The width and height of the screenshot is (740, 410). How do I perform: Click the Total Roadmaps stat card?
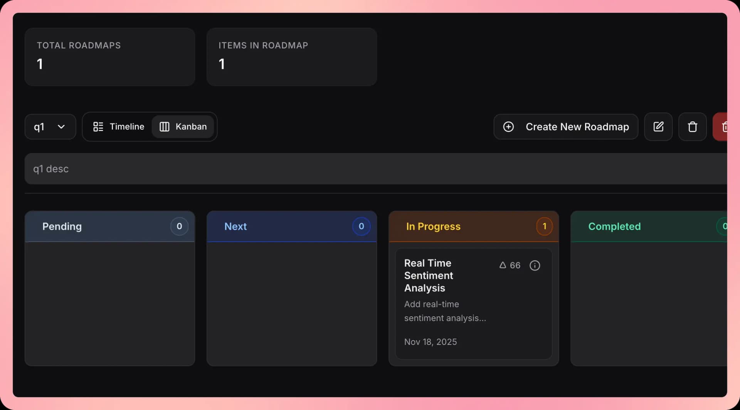pyautogui.click(x=110, y=57)
